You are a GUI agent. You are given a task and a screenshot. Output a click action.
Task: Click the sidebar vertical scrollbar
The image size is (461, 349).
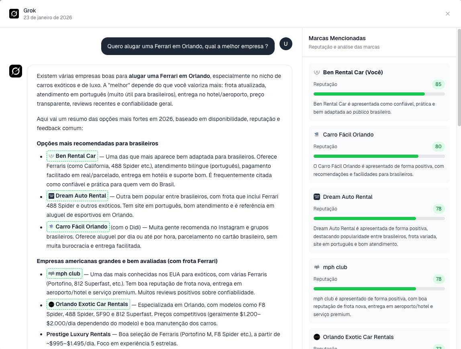[459, 76]
